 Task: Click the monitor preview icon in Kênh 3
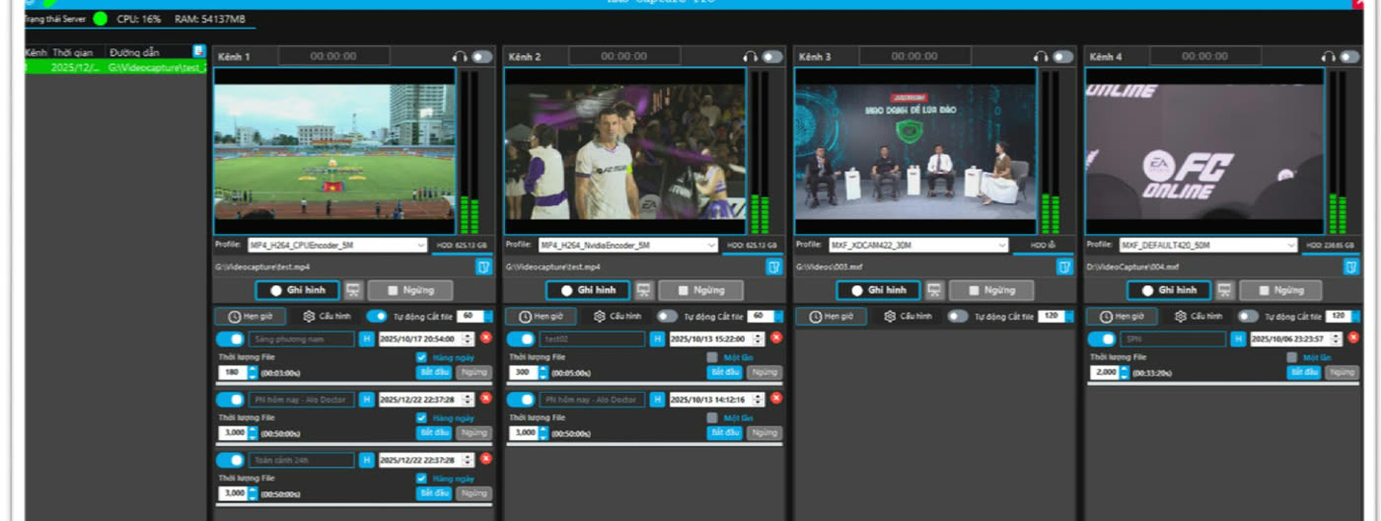pos(935,290)
